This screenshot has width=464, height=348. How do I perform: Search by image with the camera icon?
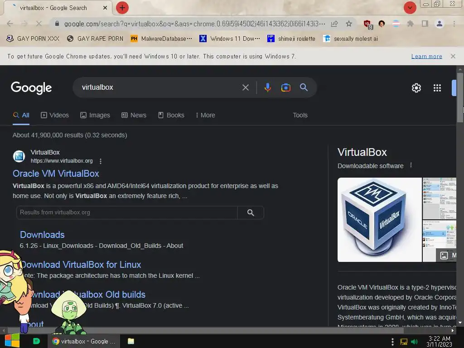point(285,87)
